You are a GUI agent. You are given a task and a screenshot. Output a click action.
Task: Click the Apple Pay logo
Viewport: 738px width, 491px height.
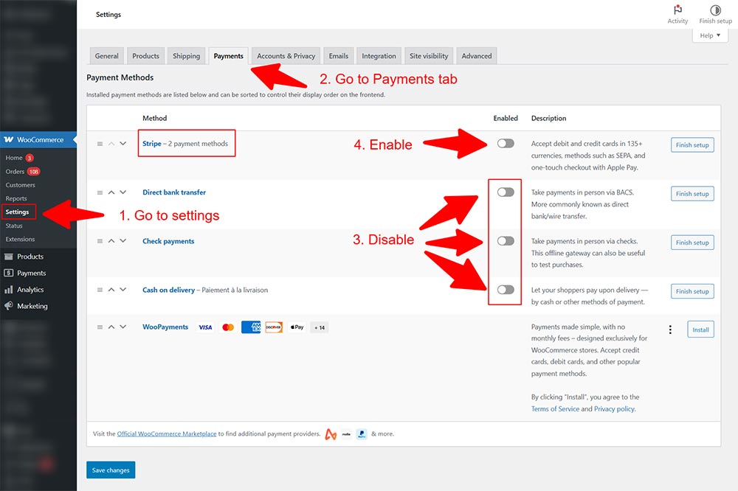point(297,327)
